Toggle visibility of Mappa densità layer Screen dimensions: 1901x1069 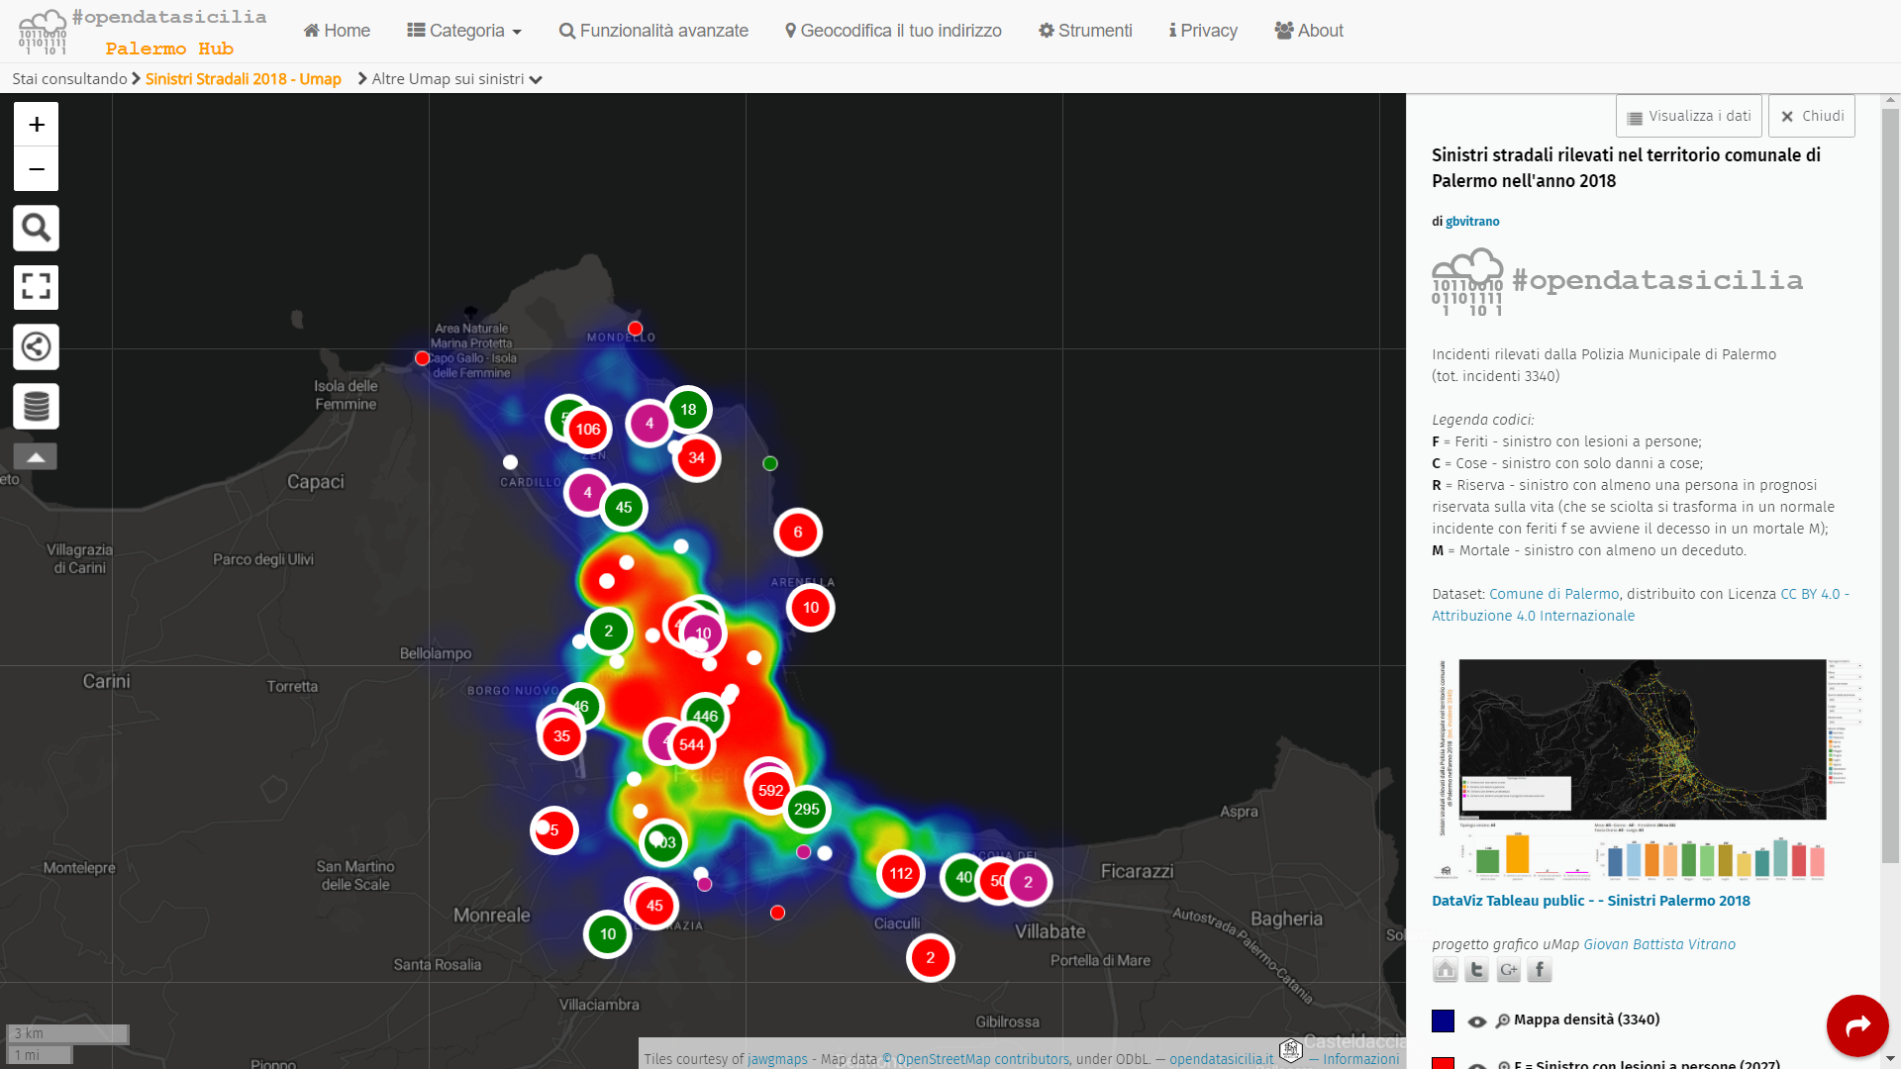(1477, 1021)
